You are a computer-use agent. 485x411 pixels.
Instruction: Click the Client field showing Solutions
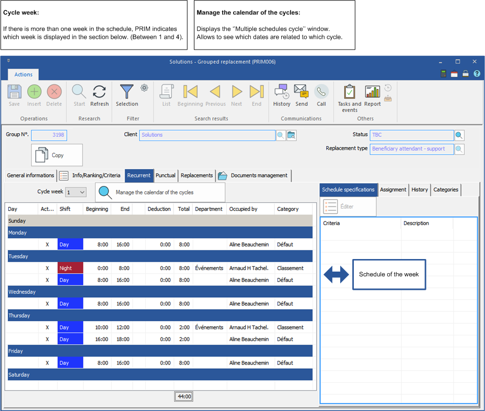tap(207, 135)
